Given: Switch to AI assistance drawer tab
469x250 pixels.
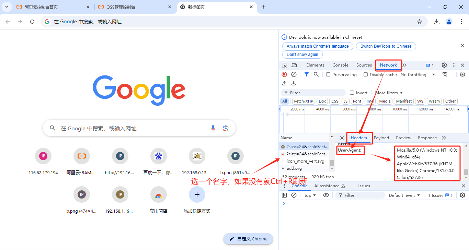Looking at the screenshot, I should tap(330, 186).
